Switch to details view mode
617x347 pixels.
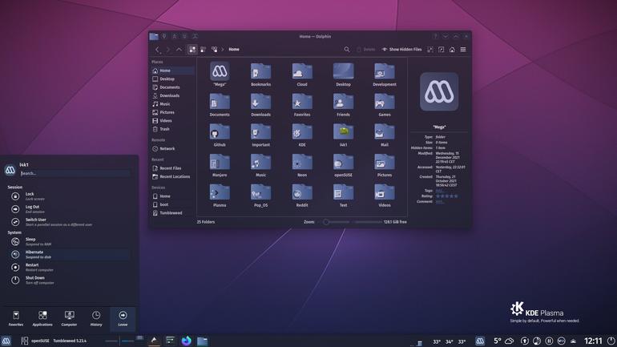[215, 50]
